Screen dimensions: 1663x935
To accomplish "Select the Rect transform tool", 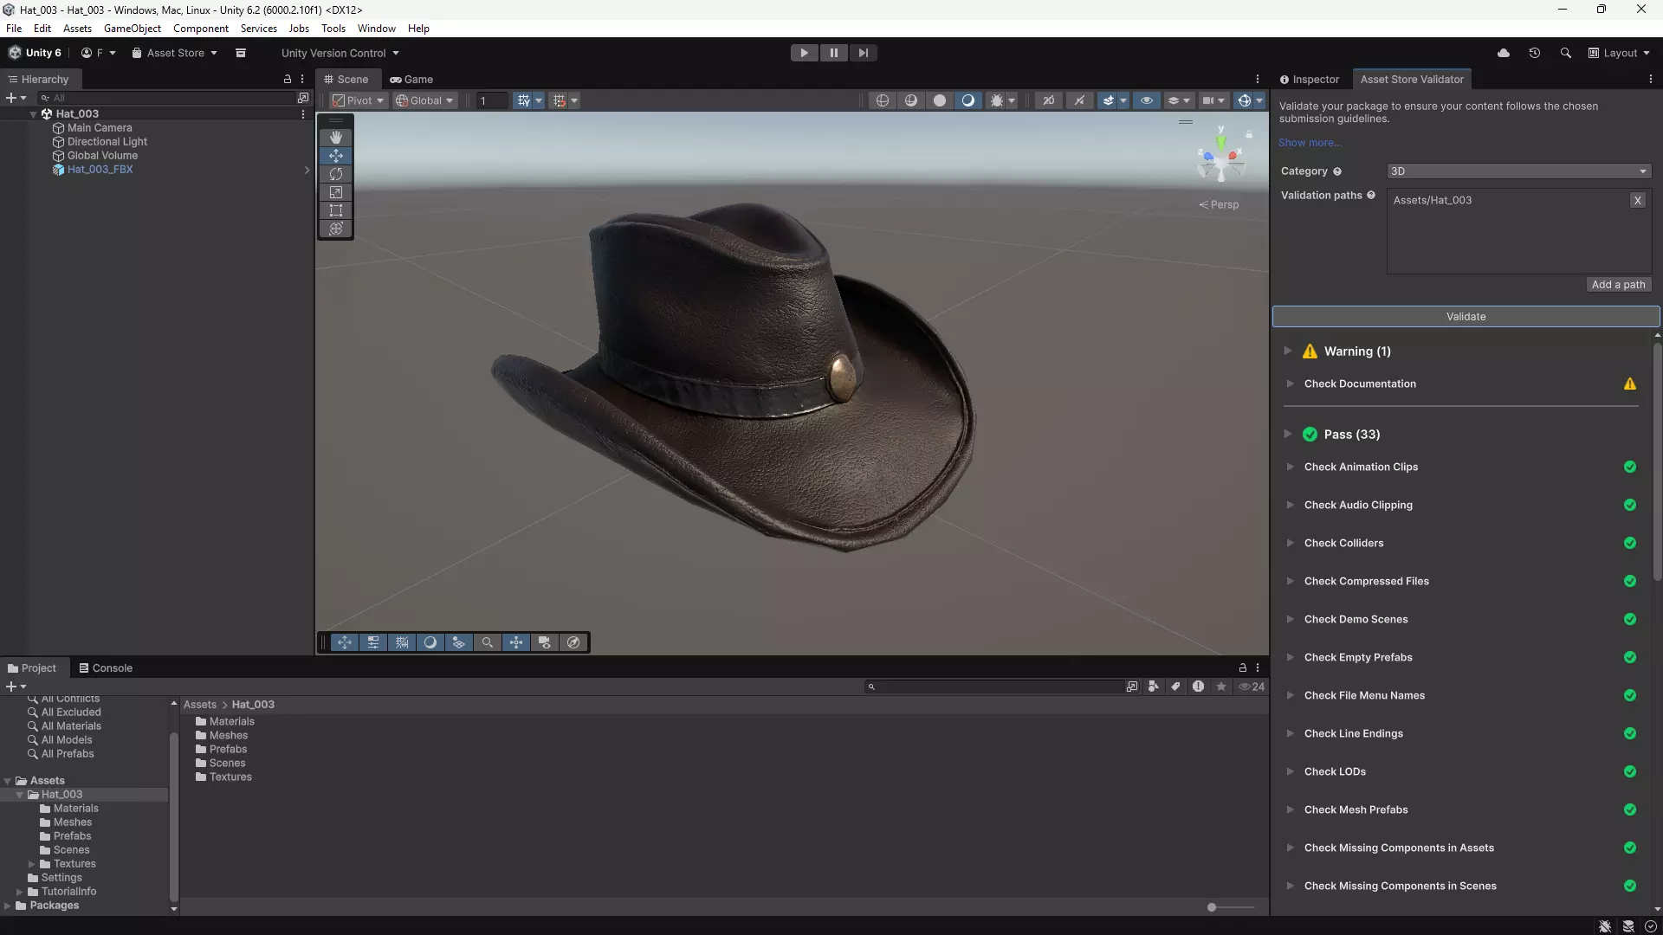I will tap(336, 210).
